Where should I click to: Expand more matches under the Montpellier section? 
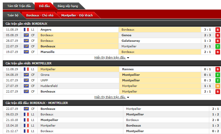pos(112,97)
